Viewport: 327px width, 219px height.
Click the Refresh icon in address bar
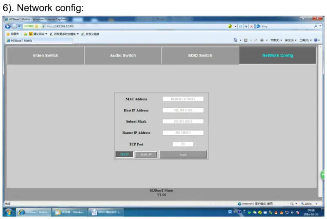(x=246, y=26)
